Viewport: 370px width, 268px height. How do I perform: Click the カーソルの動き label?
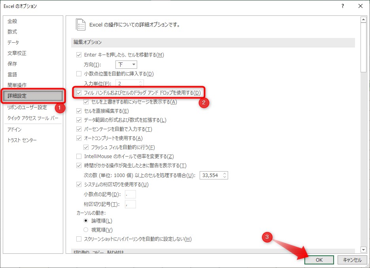tap(91, 213)
